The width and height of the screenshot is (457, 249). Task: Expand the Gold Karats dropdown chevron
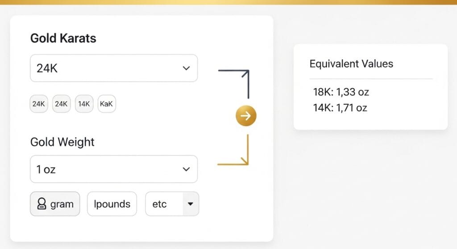(186, 68)
